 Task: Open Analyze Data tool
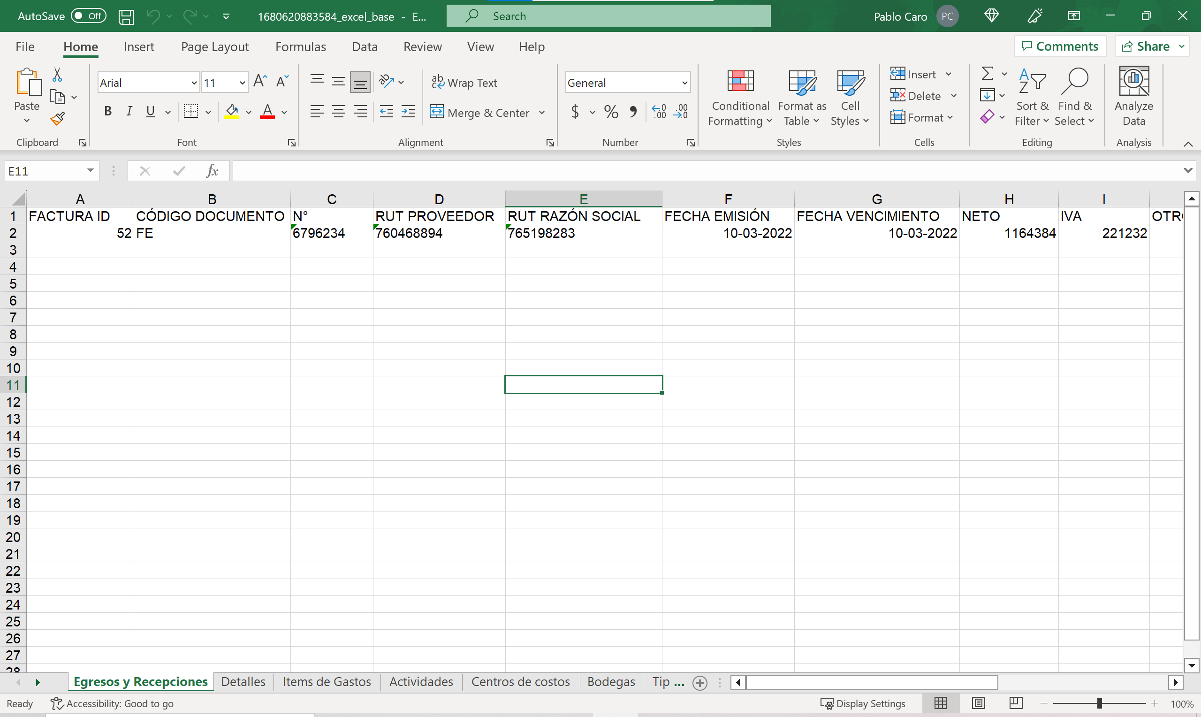click(1133, 97)
